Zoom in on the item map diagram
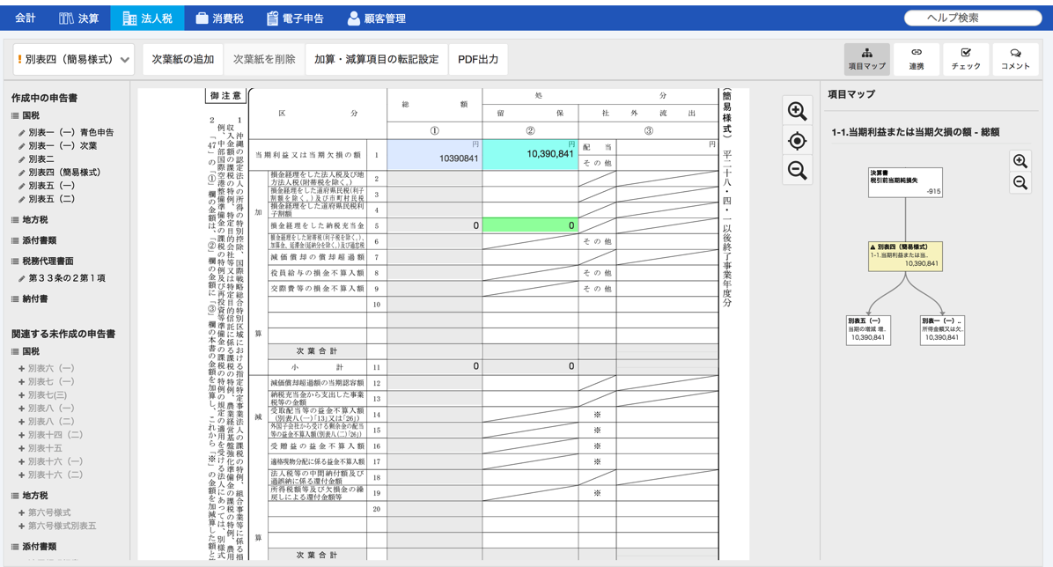Image resolution: width=1053 pixels, height=567 pixels. coord(1020,161)
